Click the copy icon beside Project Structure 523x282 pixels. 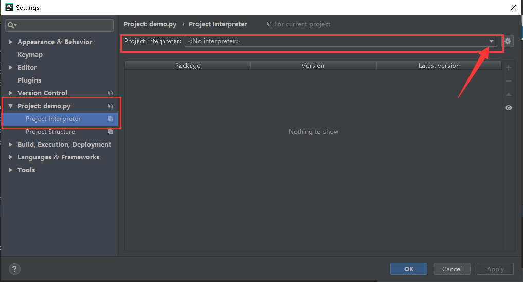[110, 132]
